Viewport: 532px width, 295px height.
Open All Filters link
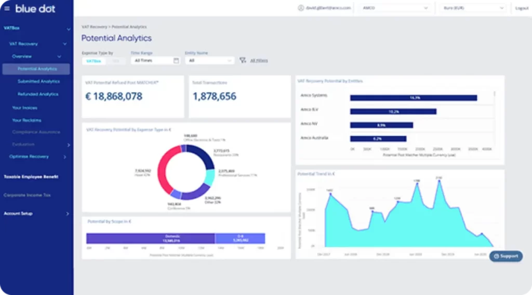259,61
